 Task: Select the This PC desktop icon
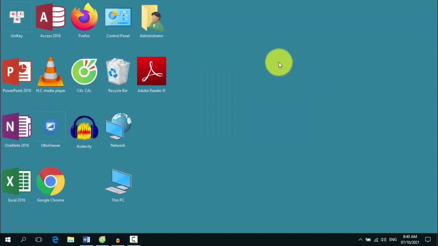point(118,185)
